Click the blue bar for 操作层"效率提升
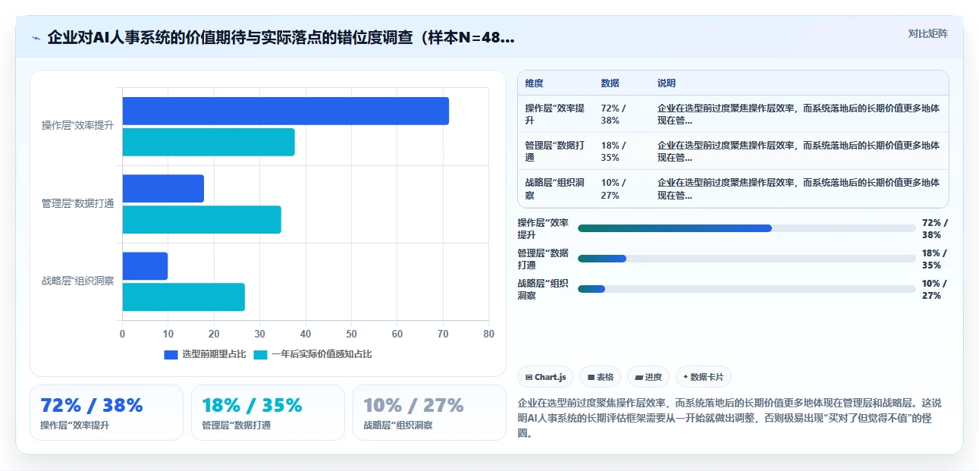The height and width of the screenshot is (471, 979). (x=285, y=111)
